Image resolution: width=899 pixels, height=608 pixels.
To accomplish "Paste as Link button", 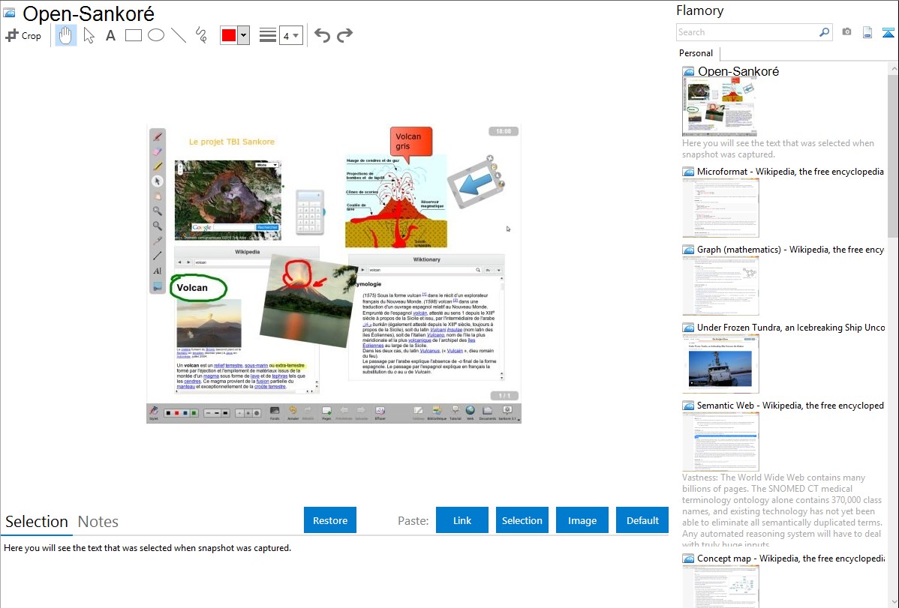I will click(x=462, y=520).
